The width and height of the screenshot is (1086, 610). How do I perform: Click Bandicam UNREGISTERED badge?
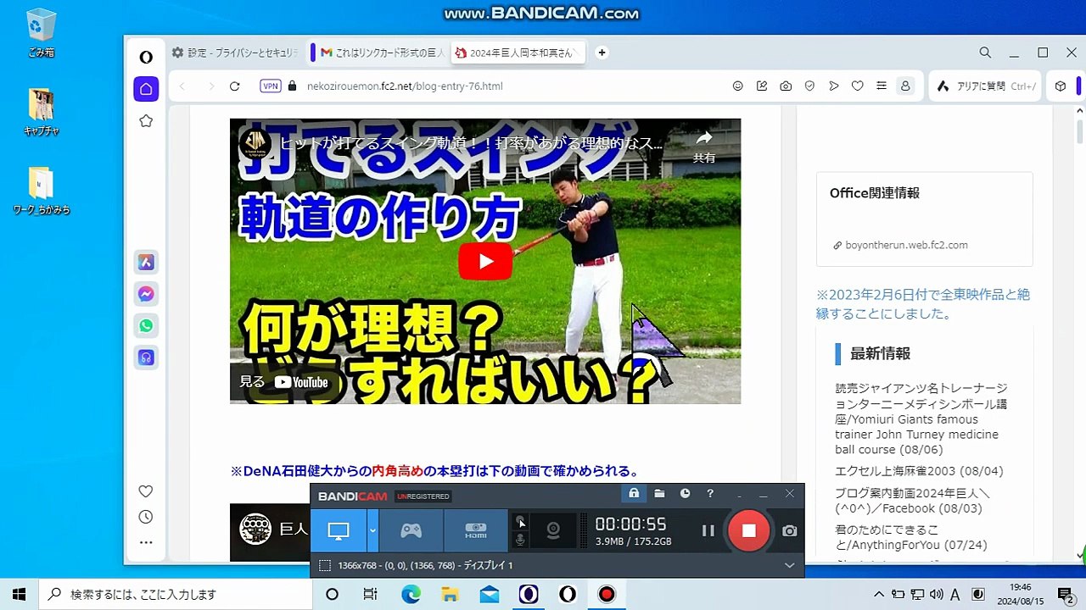423,496
